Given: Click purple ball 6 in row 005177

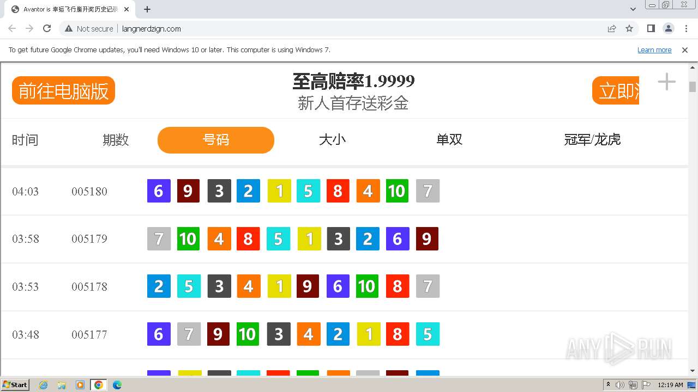Looking at the screenshot, I should (159, 334).
